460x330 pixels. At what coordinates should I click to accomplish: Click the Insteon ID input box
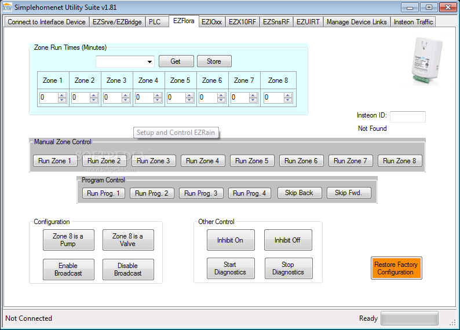tap(408, 117)
